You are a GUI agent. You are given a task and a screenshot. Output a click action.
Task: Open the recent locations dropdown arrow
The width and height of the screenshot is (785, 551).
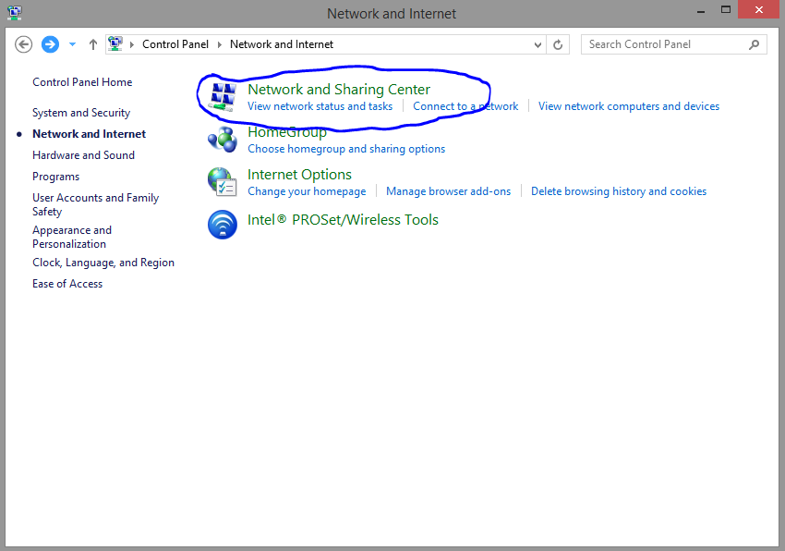[73, 44]
